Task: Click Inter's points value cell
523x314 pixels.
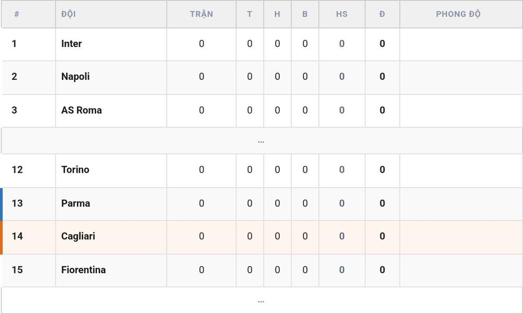Action: click(382, 44)
